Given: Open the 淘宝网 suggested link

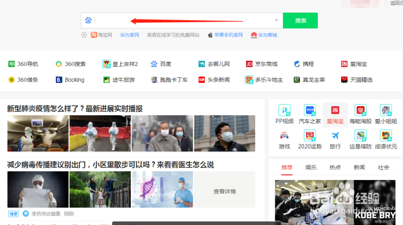Looking at the screenshot, I should coord(101,35).
